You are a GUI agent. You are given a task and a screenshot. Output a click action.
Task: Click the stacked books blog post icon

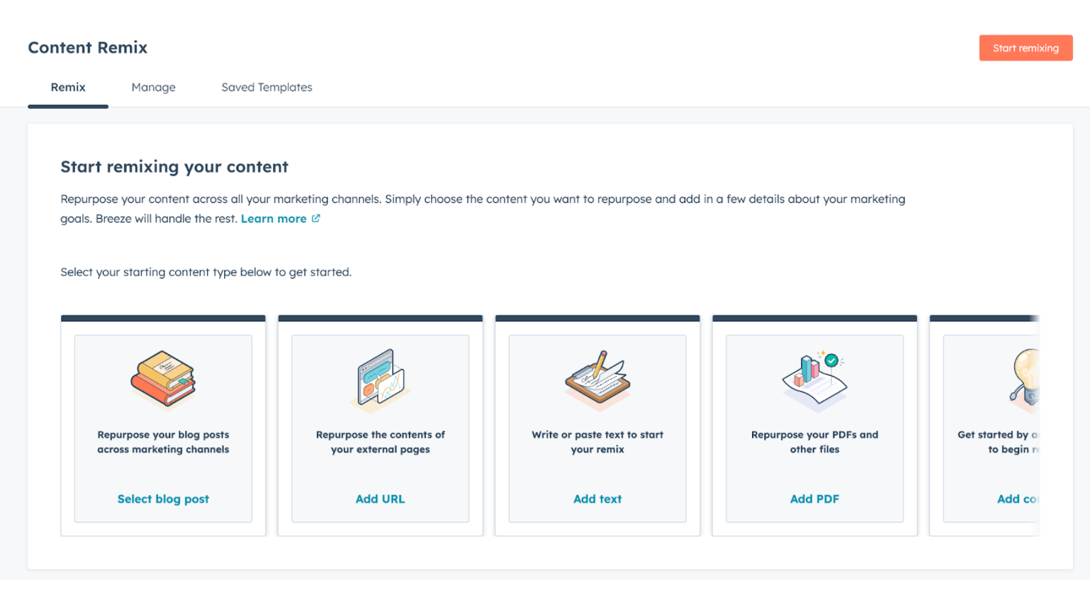tap(163, 378)
